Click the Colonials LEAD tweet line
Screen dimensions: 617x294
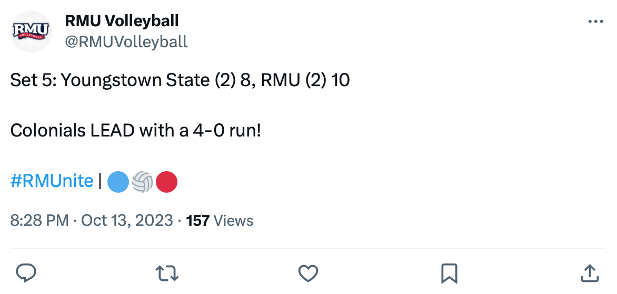[x=135, y=131]
